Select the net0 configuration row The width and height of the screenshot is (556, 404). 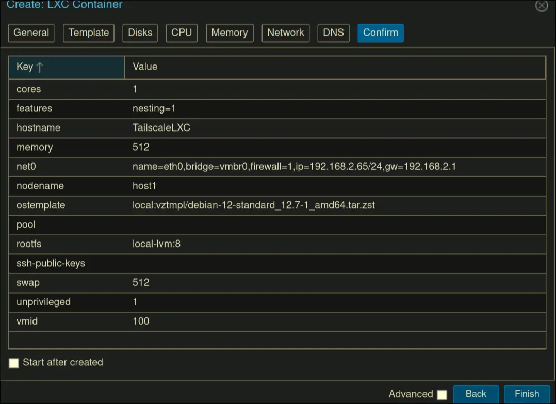tap(277, 167)
